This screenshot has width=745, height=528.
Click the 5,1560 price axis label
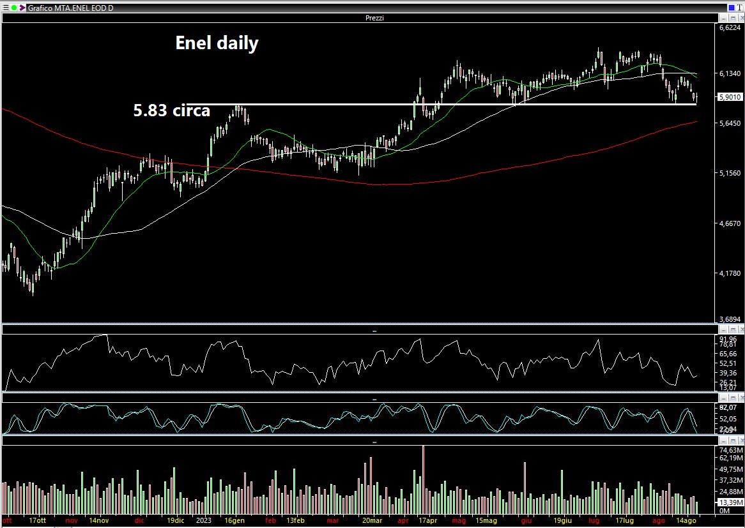point(730,173)
